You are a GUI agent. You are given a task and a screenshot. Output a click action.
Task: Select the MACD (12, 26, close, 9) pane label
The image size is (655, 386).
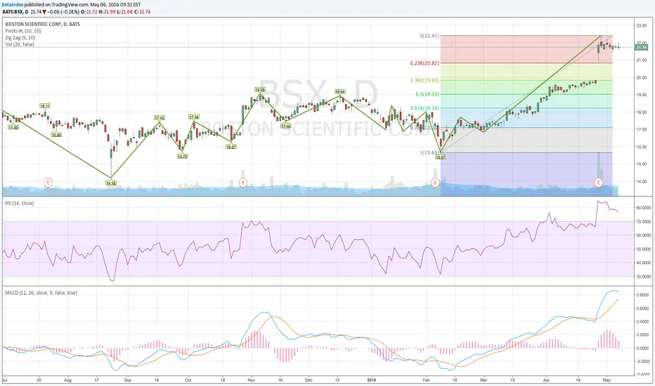pos(41,293)
